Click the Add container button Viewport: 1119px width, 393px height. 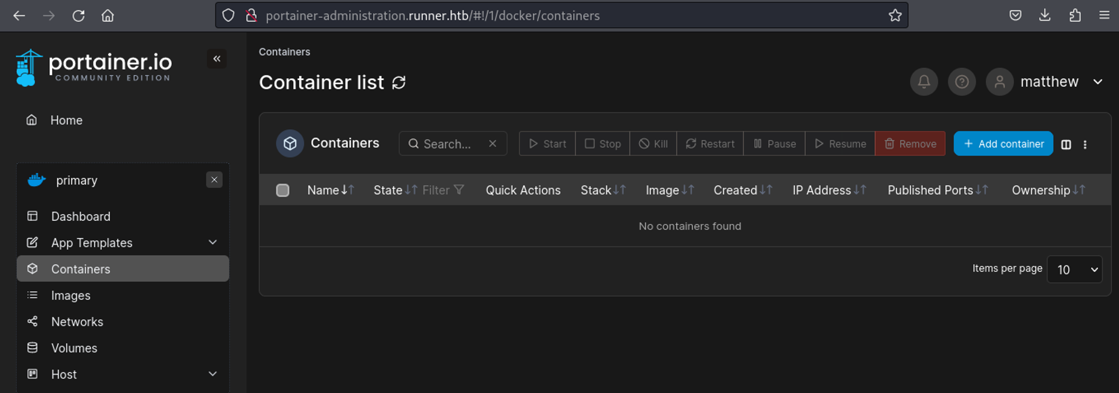[x=1003, y=144]
